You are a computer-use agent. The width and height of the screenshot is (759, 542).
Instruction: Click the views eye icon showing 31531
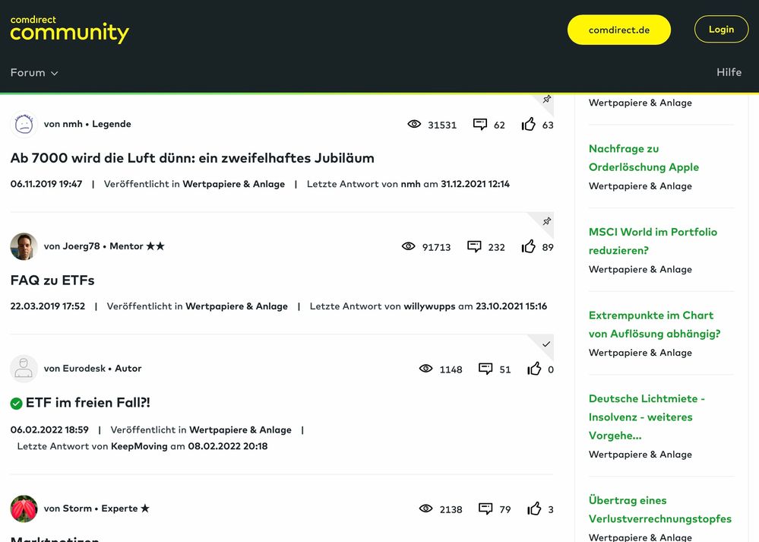[414, 124]
